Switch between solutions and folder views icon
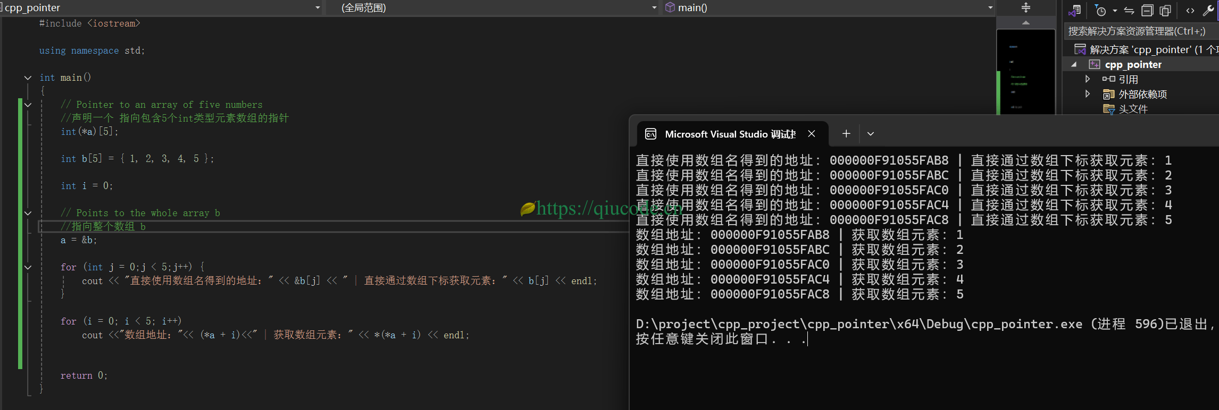Screen dimensions: 1219x410 [x=1075, y=10]
